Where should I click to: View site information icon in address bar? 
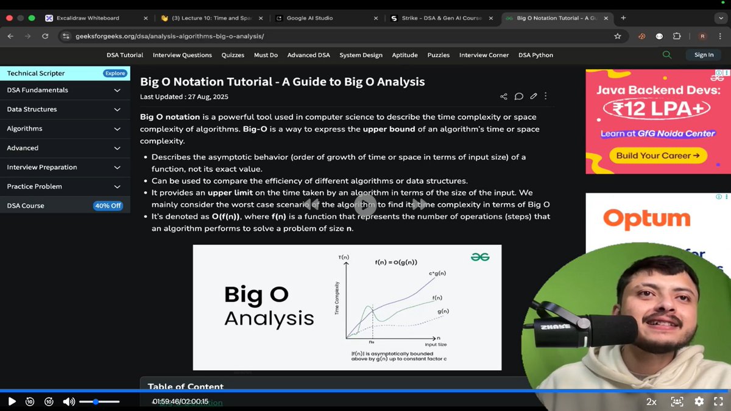[66, 37]
